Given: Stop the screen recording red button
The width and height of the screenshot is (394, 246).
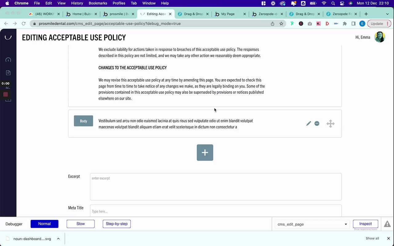Looking at the screenshot, I should pos(6,94).
